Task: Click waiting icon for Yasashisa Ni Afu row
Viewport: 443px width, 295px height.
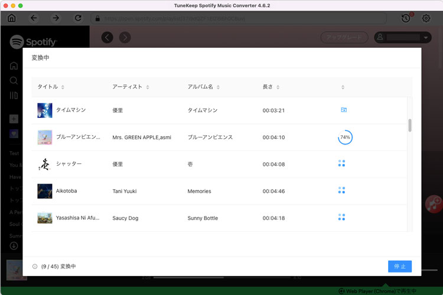Action: 341,217
